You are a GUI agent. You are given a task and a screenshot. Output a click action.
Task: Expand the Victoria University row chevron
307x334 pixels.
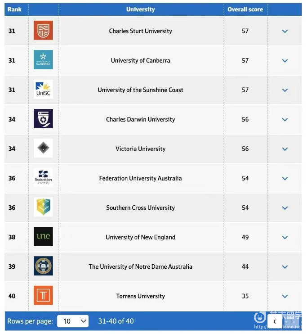(285, 149)
